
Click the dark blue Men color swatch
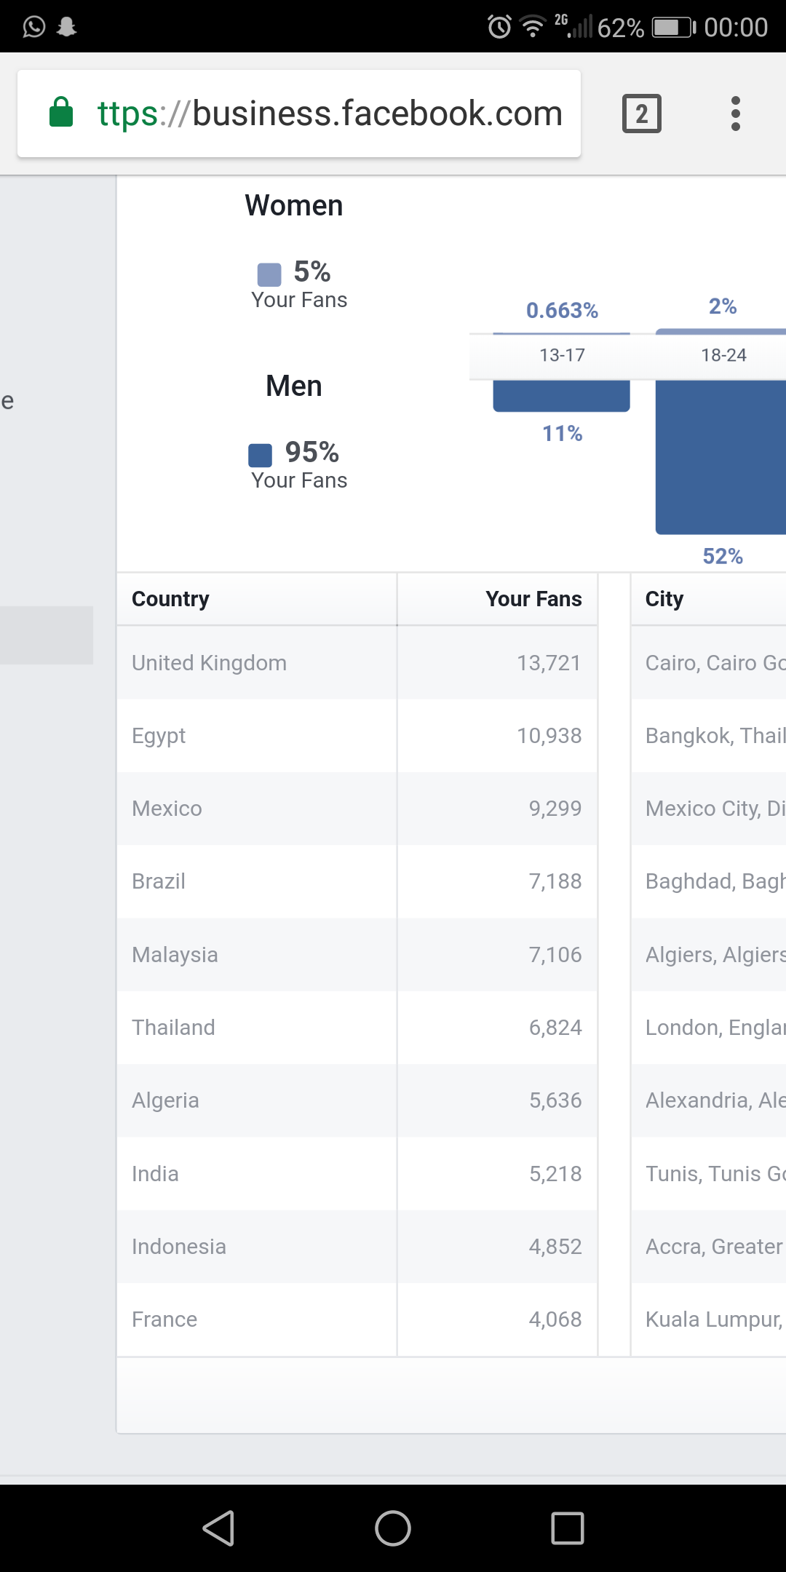[x=261, y=456]
